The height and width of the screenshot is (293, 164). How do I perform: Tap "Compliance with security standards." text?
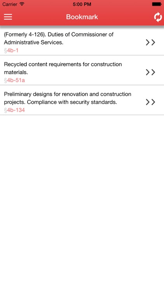[x=72, y=102]
